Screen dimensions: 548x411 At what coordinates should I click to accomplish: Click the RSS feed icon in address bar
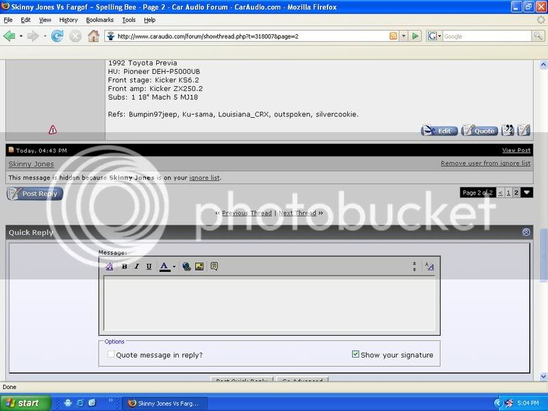(393, 36)
